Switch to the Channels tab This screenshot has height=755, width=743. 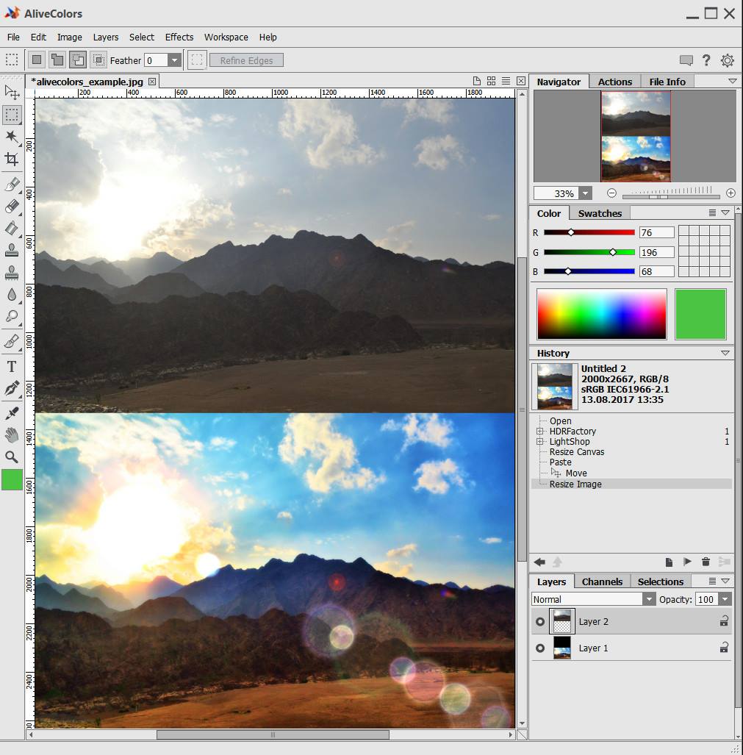pos(602,582)
